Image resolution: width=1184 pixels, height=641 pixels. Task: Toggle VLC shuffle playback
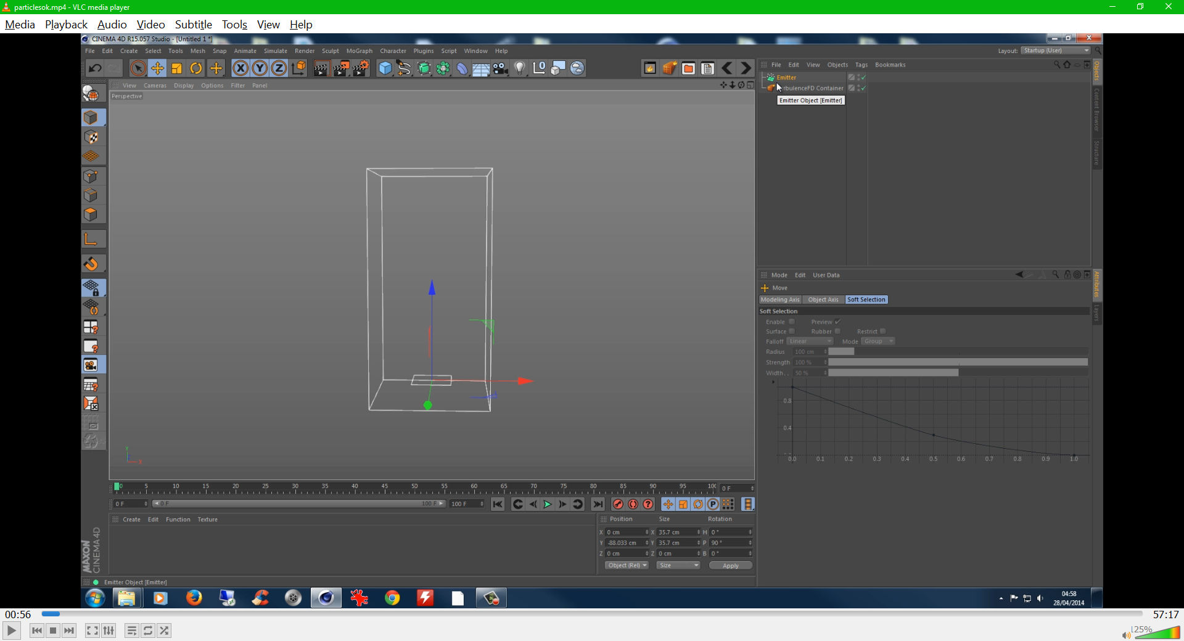(164, 631)
